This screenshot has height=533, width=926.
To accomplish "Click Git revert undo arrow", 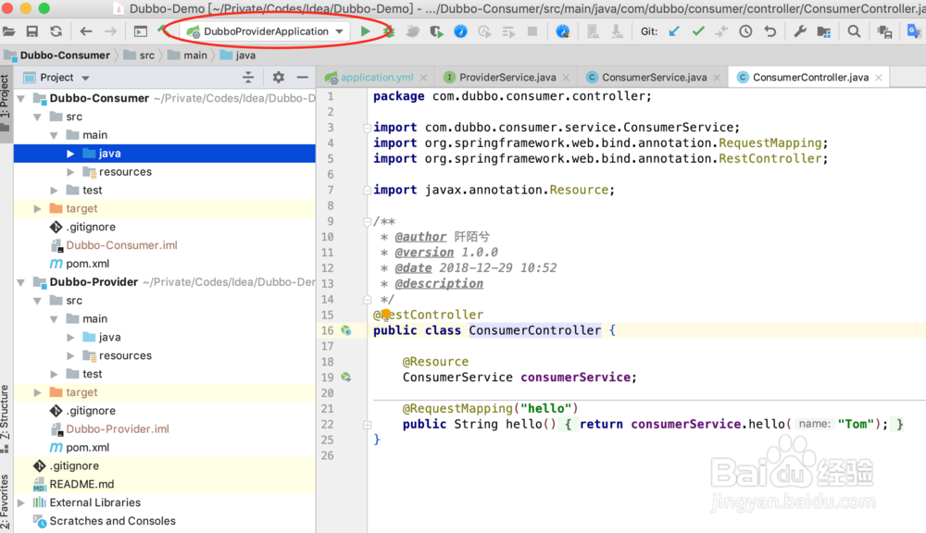I will 770,31.
